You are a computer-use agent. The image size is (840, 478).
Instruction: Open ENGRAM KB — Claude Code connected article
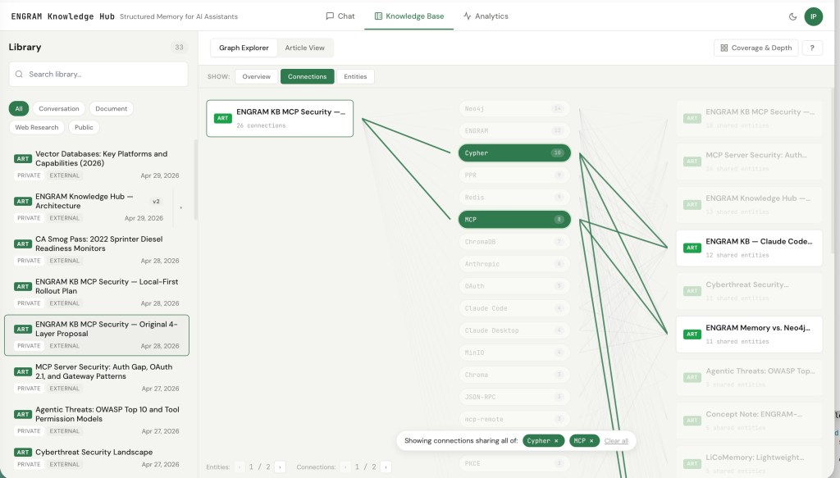[x=749, y=248]
